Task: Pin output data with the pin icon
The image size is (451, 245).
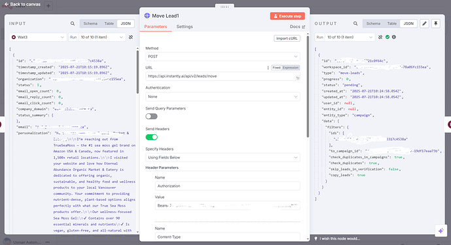Action: (x=436, y=23)
